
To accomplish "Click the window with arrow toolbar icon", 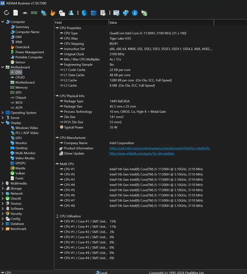I will tap(116, 13).
